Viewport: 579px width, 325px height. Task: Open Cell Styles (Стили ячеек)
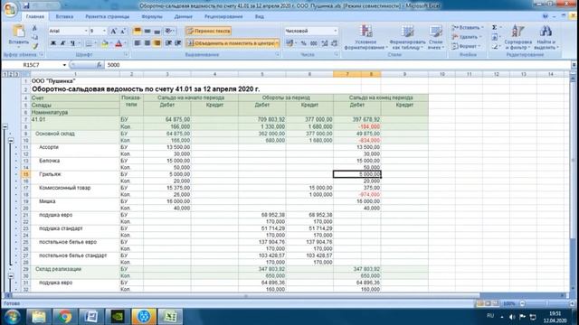[436, 37]
